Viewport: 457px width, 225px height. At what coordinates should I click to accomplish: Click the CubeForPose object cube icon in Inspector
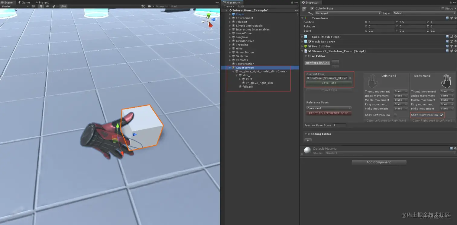[x=305, y=9]
